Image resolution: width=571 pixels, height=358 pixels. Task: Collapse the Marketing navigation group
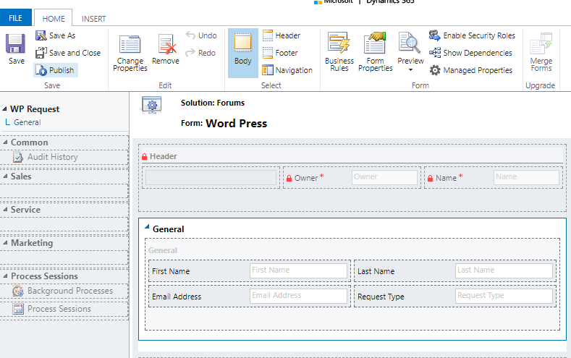5,243
